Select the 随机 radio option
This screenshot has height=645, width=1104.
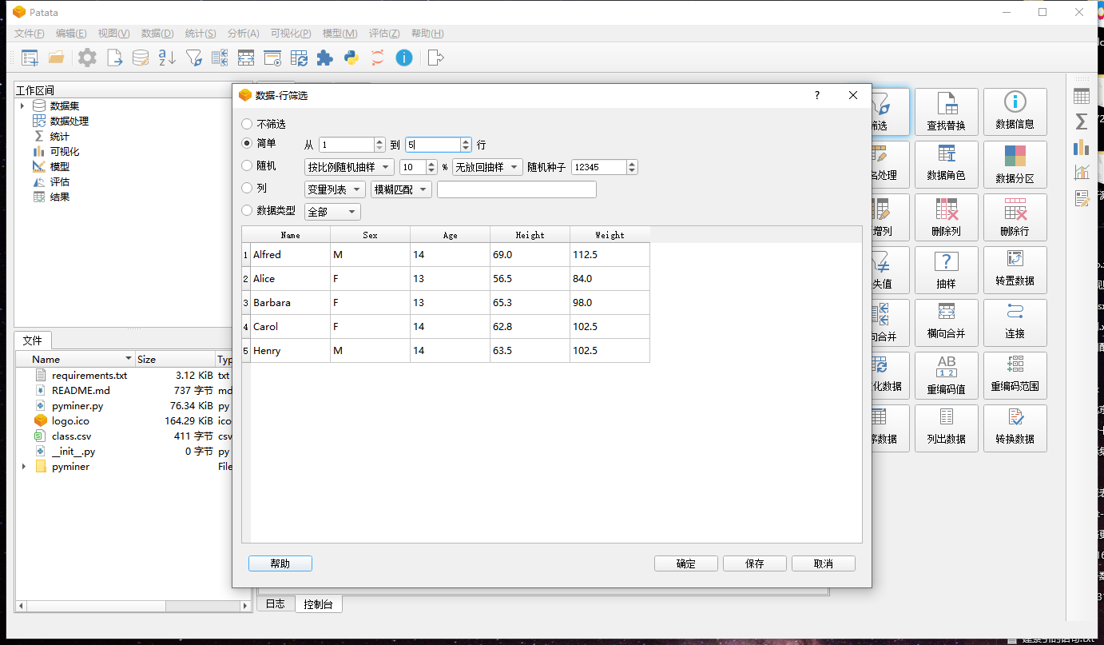click(247, 165)
